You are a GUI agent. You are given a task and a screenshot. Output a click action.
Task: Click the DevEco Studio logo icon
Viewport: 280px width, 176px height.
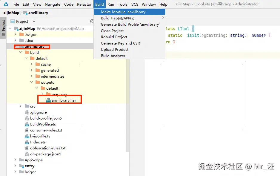(6, 4)
